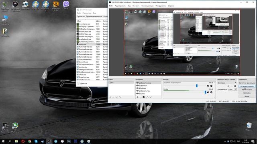
Task: Open the Справка menu in OBS
Action: [x=171, y=6]
